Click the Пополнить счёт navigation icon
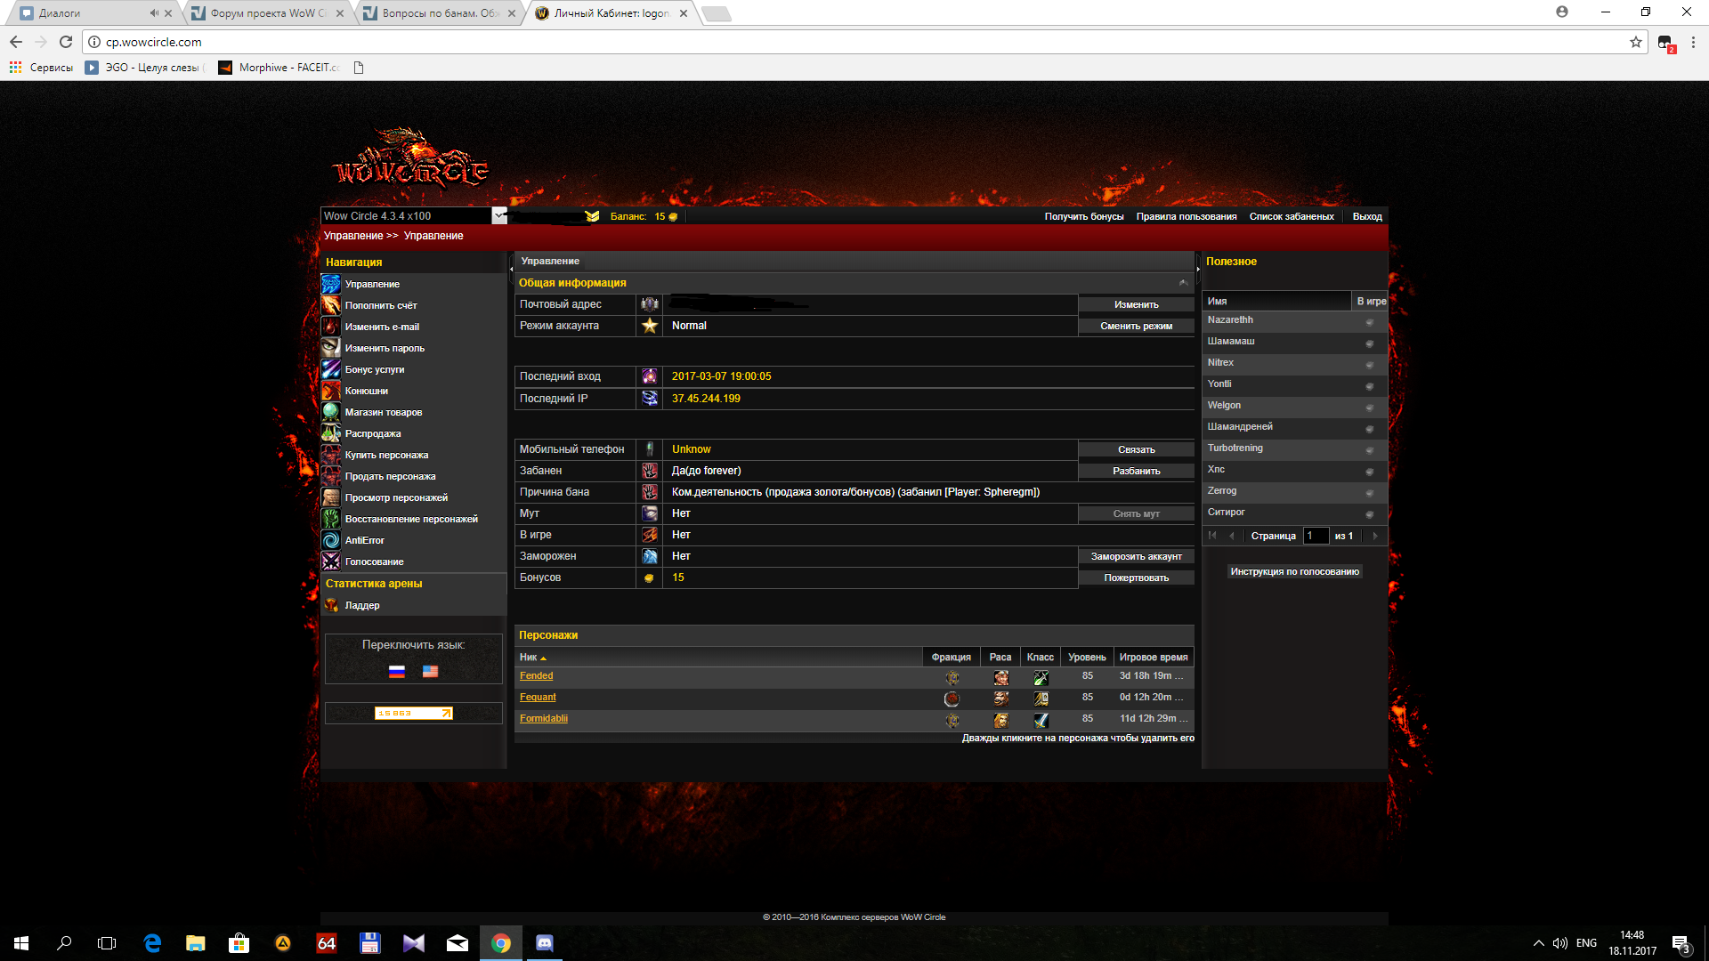Viewport: 1709px width, 961px height. coord(330,305)
